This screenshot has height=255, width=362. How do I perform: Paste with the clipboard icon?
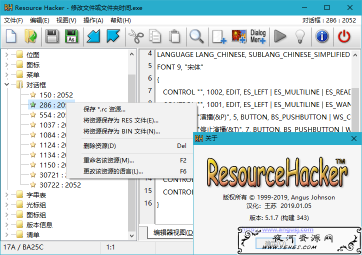(x=174, y=36)
